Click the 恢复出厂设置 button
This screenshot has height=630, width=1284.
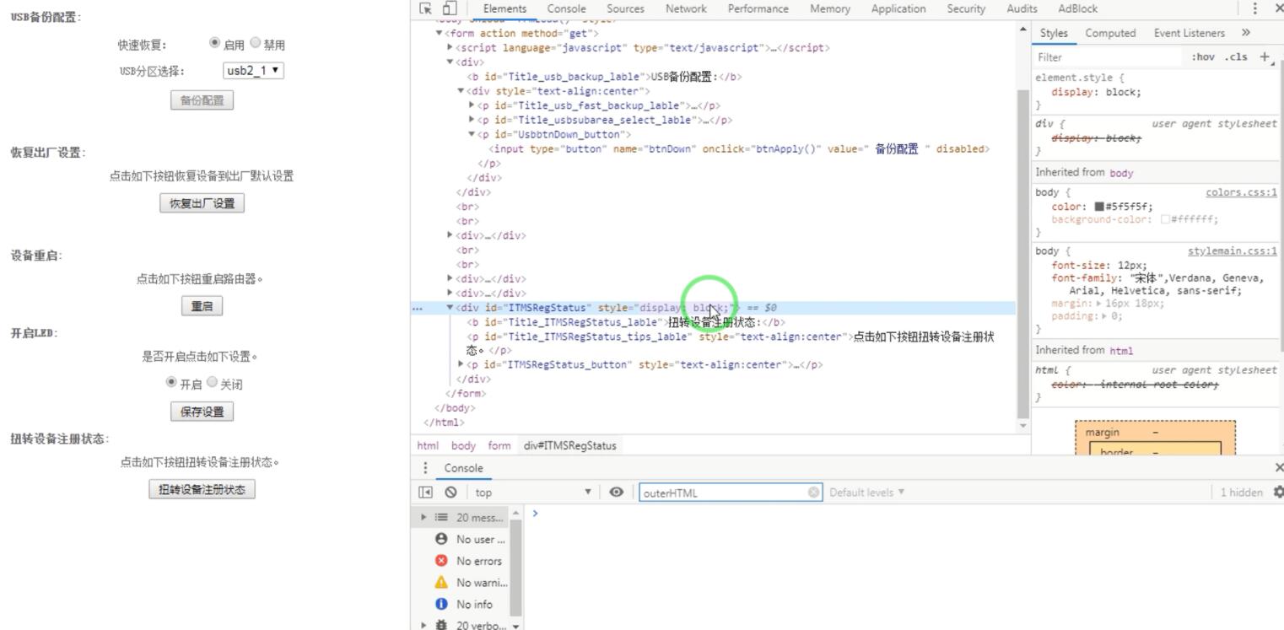point(202,203)
